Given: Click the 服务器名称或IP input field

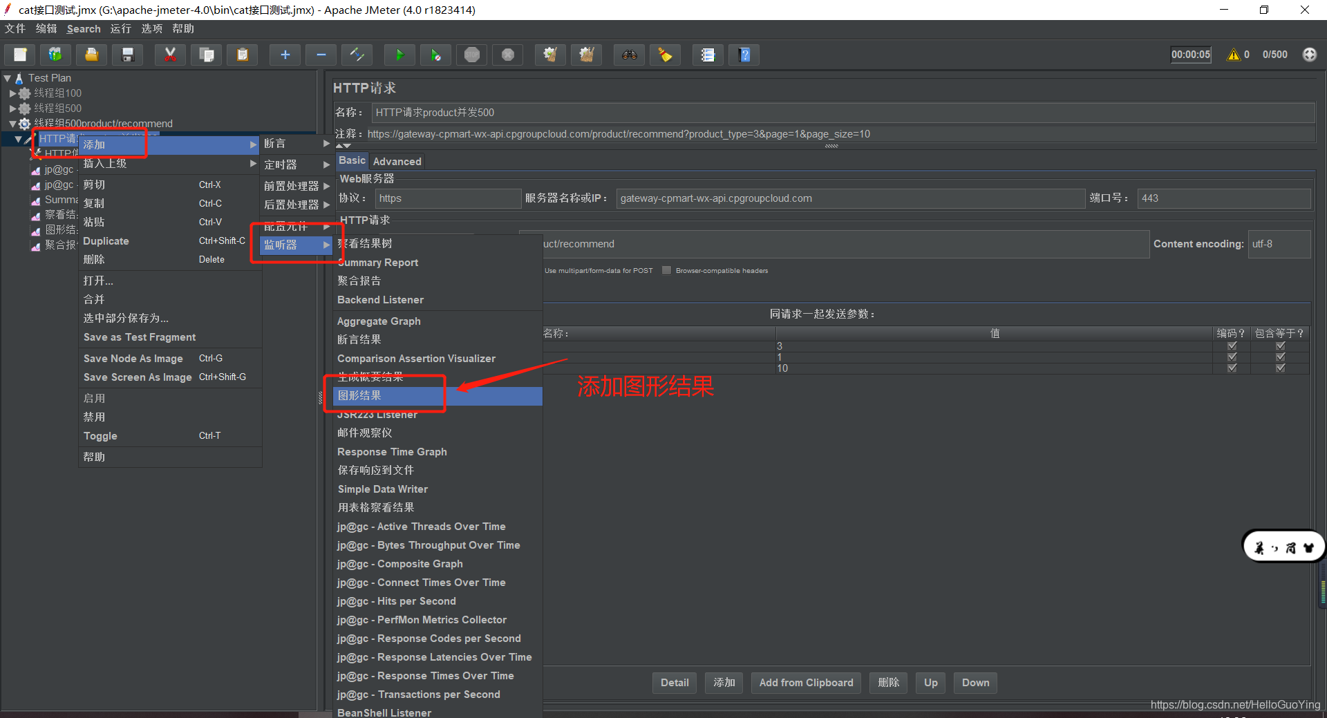Looking at the screenshot, I should pos(850,198).
